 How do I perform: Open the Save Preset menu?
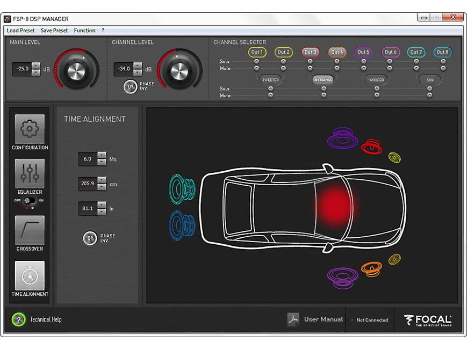54,31
